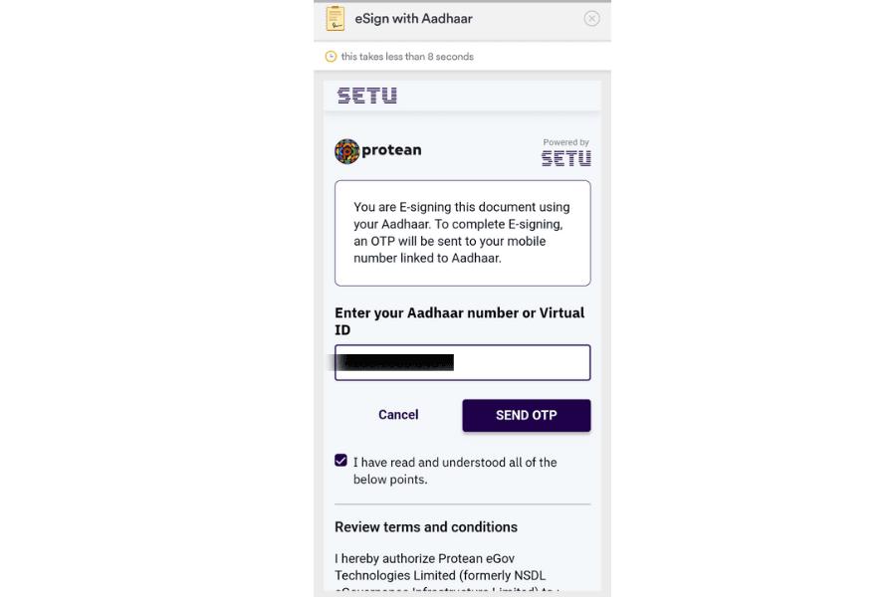Select the Review terms and conditions heading
The width and height of the screenshot is (896, 597).
[426, 526]
